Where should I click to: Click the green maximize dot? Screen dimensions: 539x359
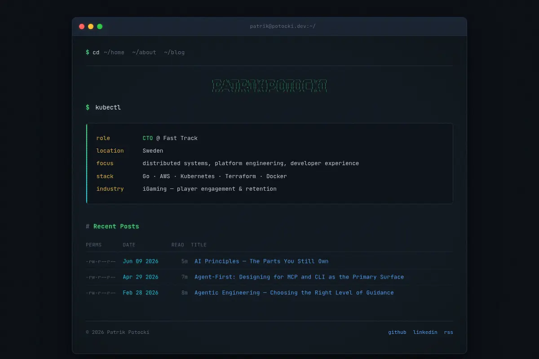pos(100,26)
